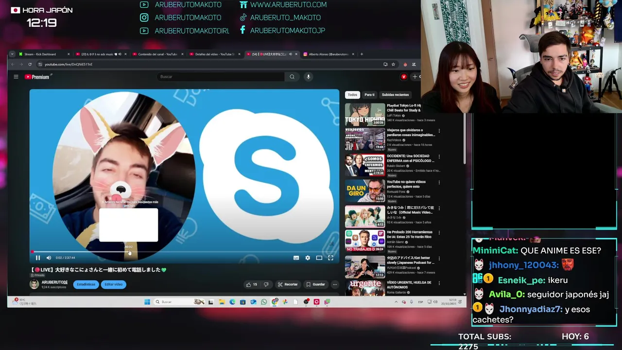Select the Para ti filter chip
The image size is (622, 350).
click(369, 95)
